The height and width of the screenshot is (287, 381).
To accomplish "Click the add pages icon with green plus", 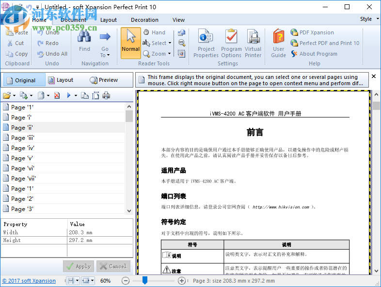I will [x=24, y=95].
